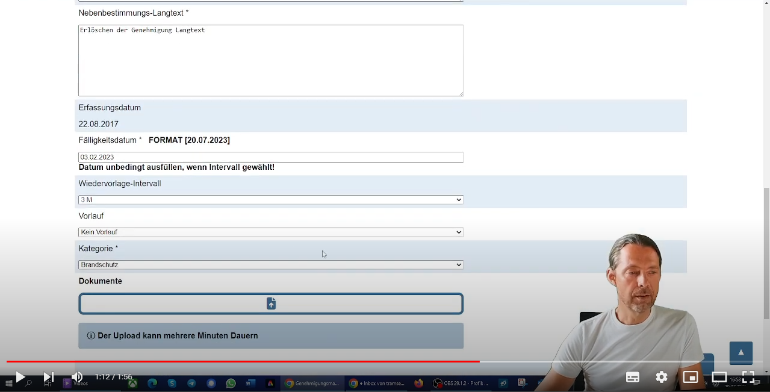Play the video
The image size is (770, 392).
coord(19,376)
